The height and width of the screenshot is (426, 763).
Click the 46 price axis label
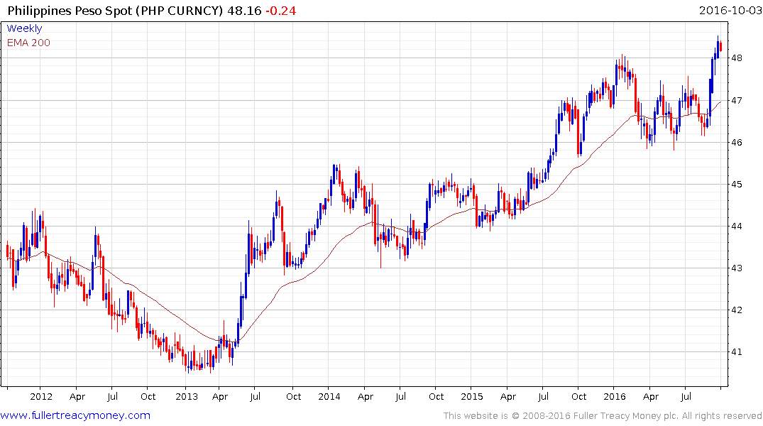(736, 142)
